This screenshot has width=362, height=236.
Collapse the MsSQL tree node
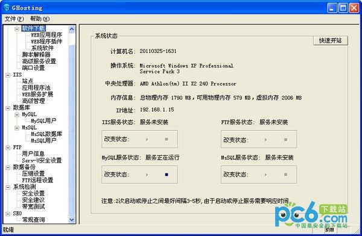17,128
